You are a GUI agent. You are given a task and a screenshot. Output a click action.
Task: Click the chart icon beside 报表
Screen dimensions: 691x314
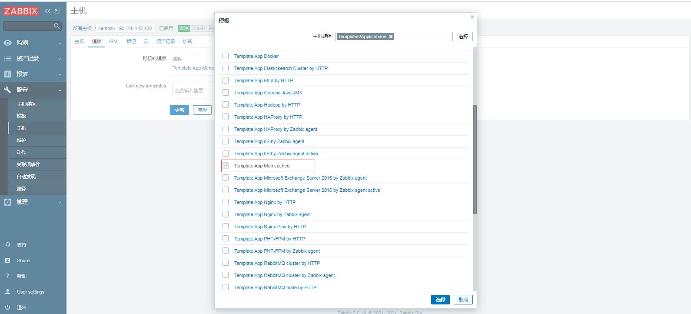(x=7, y=74)
